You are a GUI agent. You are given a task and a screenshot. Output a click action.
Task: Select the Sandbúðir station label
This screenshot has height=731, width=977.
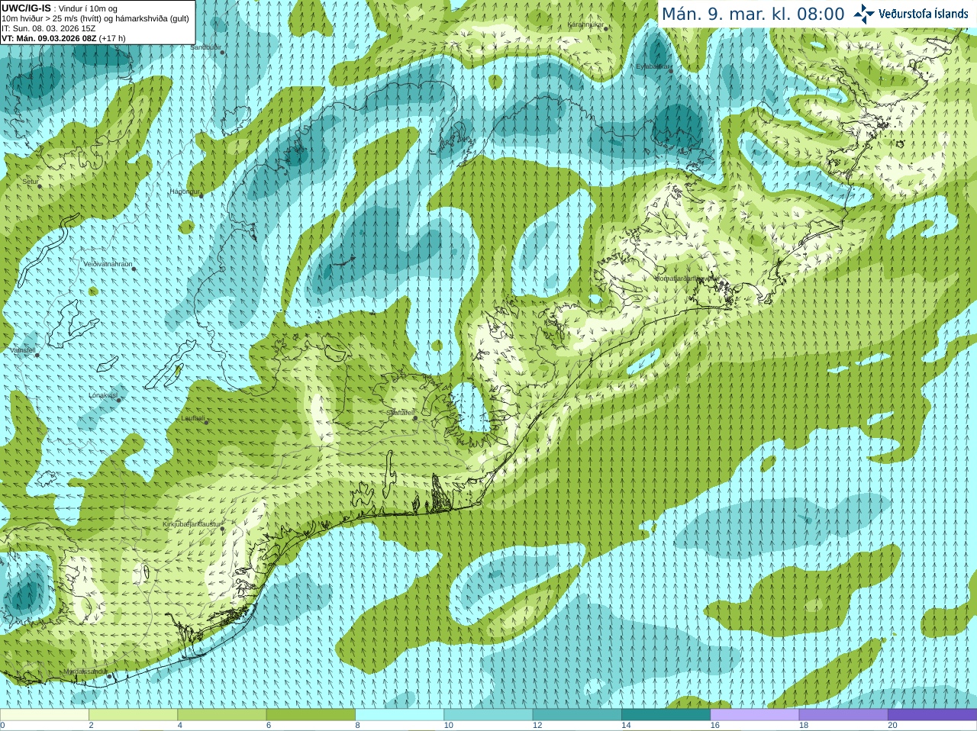coord(205,47)
